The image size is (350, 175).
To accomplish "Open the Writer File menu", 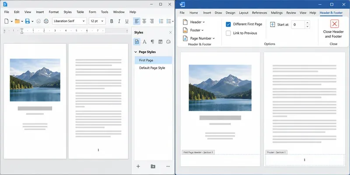I will click(7, 12).
